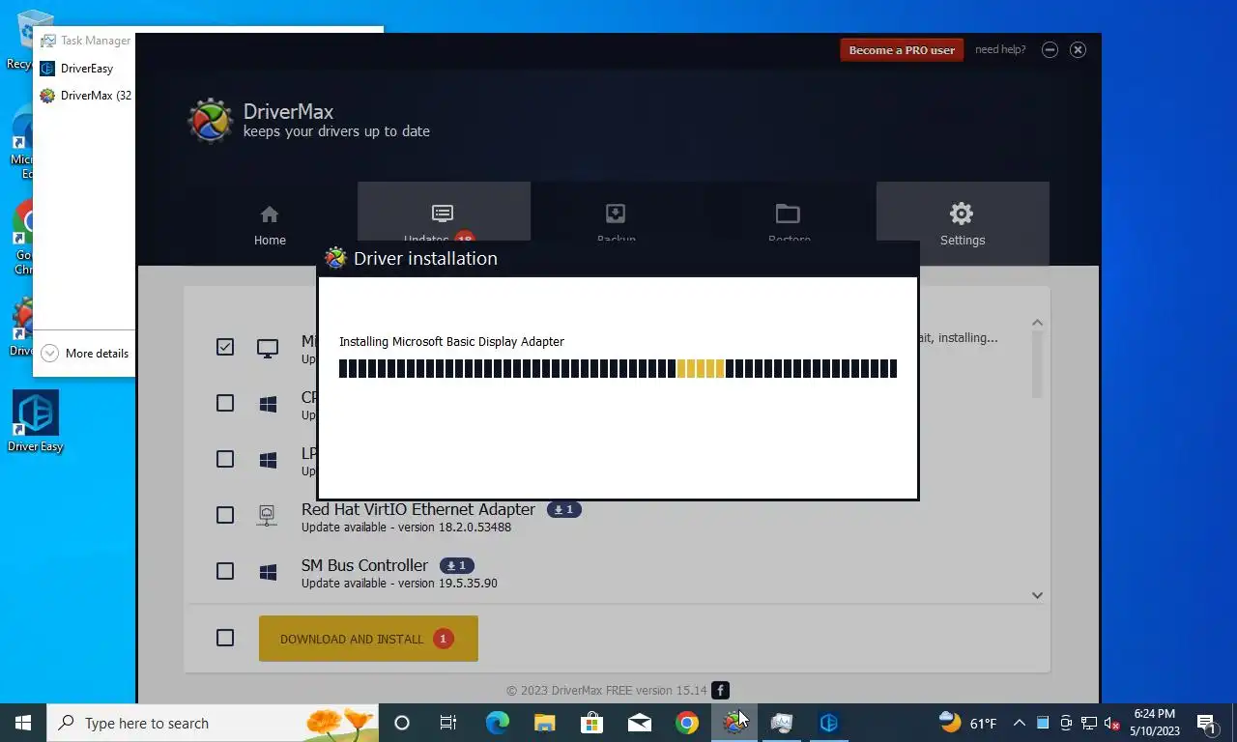The width and height of the screenshot is (1237, 742).
Task: Click the installation progress bar
Action: coord(618,368)
